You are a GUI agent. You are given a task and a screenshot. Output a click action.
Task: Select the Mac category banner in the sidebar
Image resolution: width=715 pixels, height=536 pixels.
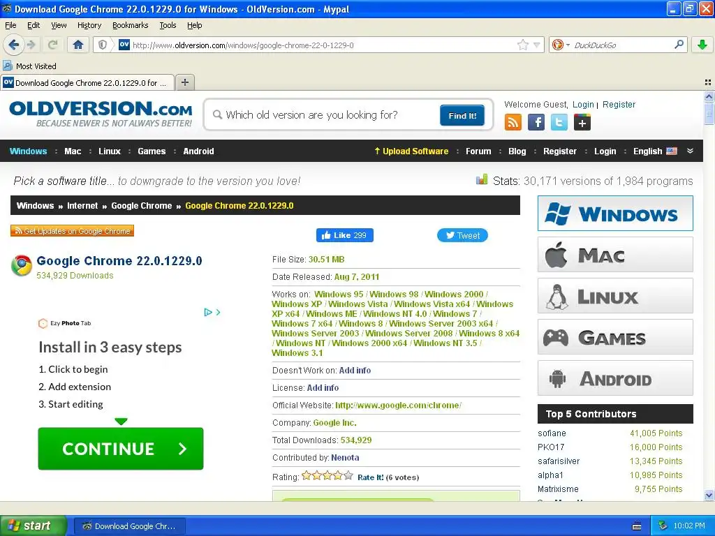pos(615,254)
